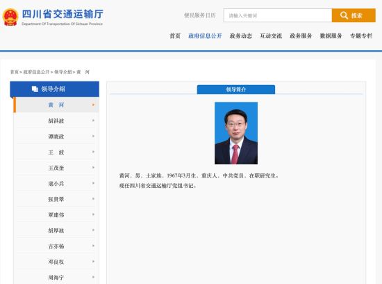Click the arrow next to 黄河
382x284 pixels.
tap(93, 105)
